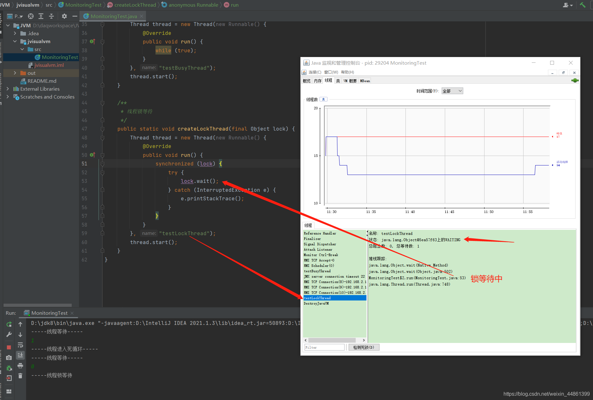Image resolution: width=593 pixels, height=400 pixels.
Task: Switch to the VM 概要 tab
Action: [x=350, y=81]
